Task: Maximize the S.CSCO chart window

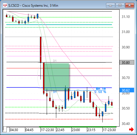Action: pyautogui.click(x=120, y=5)
